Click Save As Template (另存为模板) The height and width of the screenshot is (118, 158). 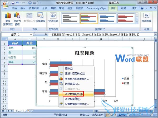pyautogui.click(x=17, y=19)
